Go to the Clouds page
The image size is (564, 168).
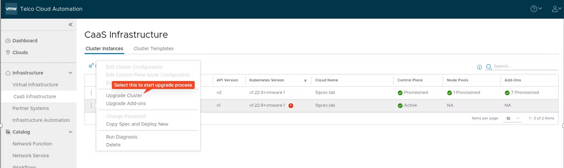coord(20,52)
